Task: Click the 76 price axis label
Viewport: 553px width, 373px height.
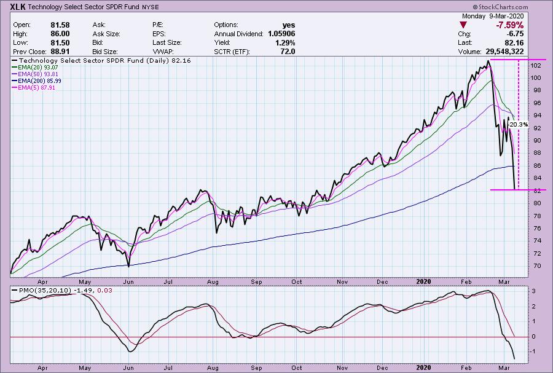Action: 536,229
